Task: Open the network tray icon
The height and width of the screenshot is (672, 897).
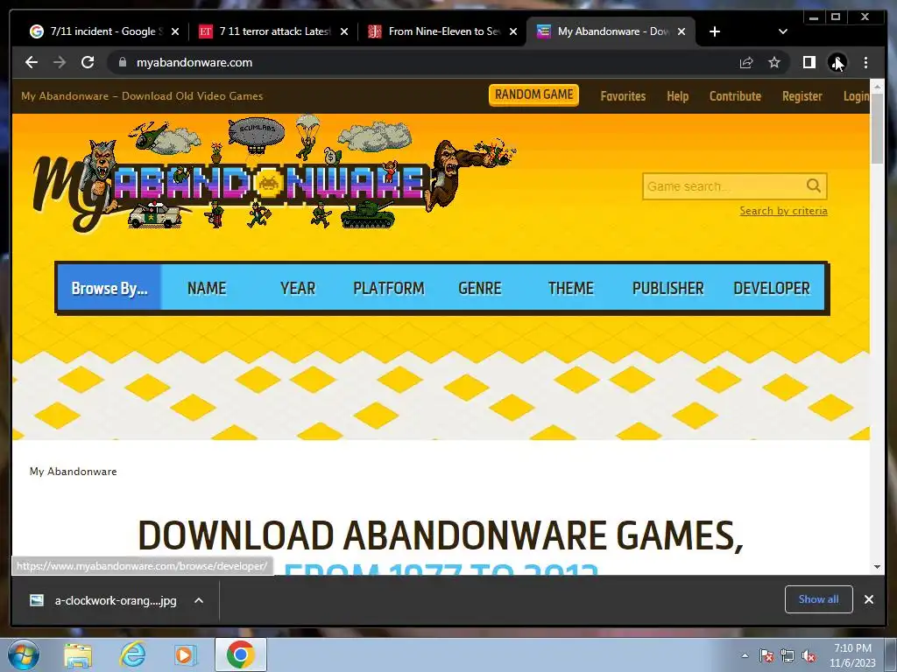Action: [788, 655]
